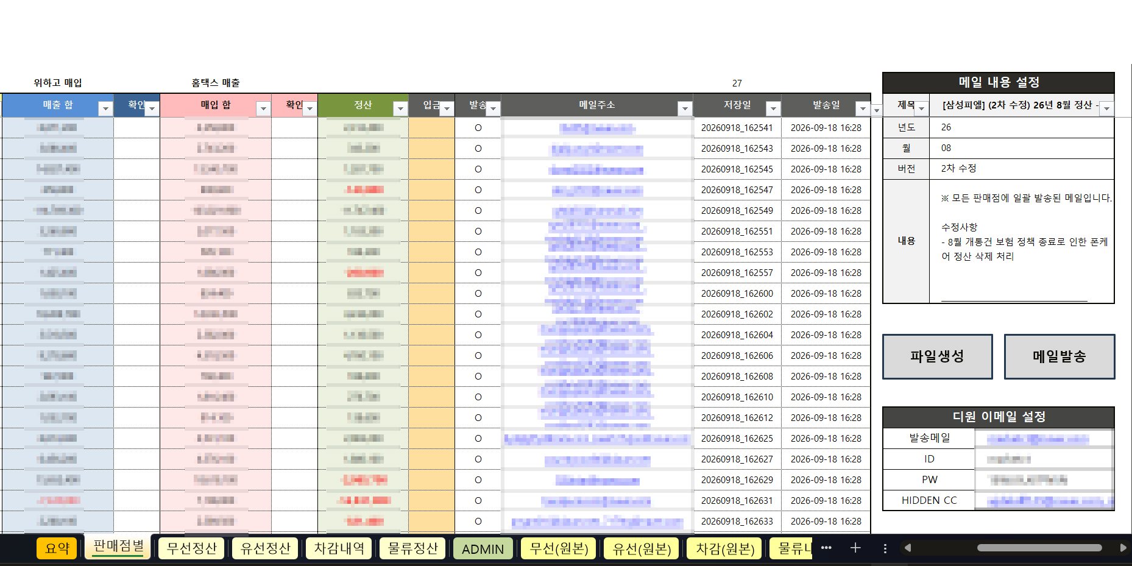Select saved timestamp 20260918_162541
The image size is (1132, 566).
(x=737, y=128)
